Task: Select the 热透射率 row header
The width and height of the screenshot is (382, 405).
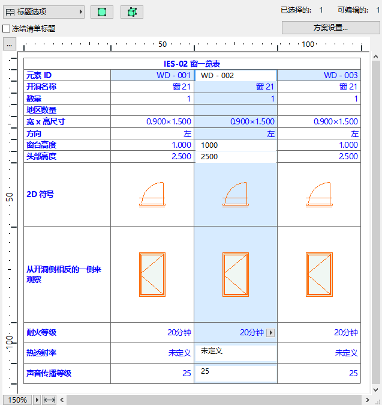Action: point(67,353)
